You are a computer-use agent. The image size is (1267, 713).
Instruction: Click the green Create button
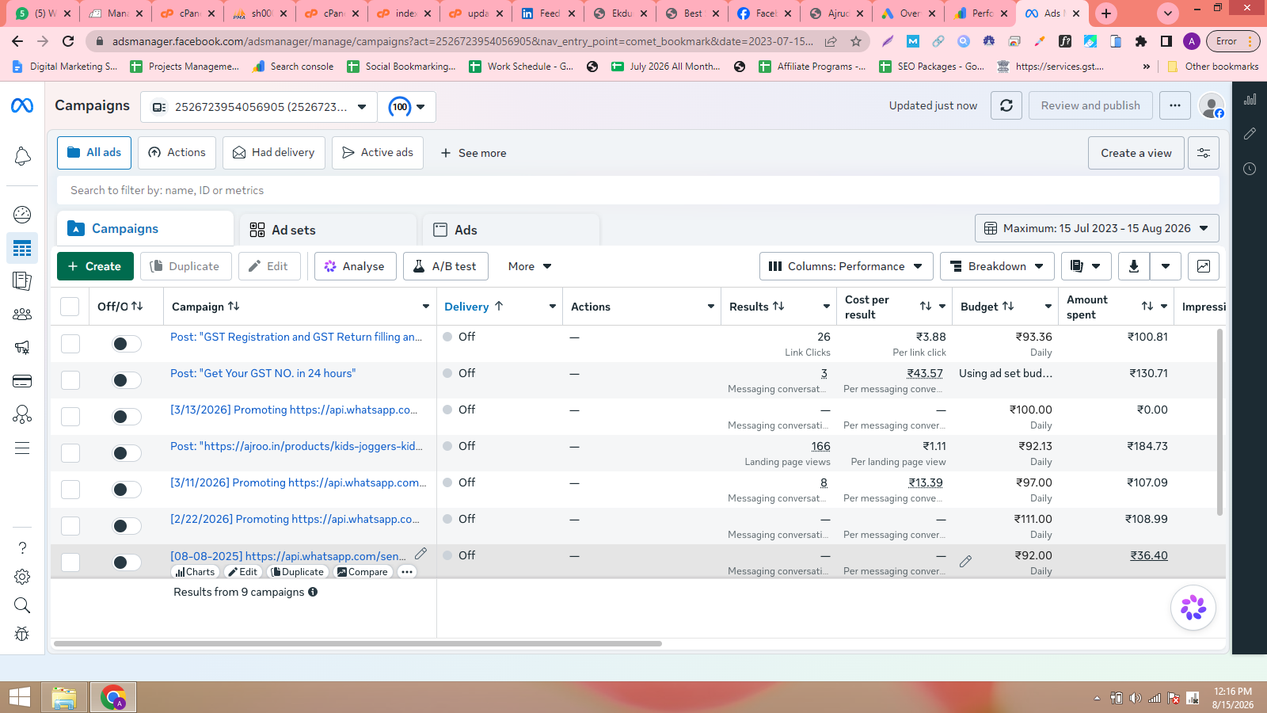[x=95, y=266]
